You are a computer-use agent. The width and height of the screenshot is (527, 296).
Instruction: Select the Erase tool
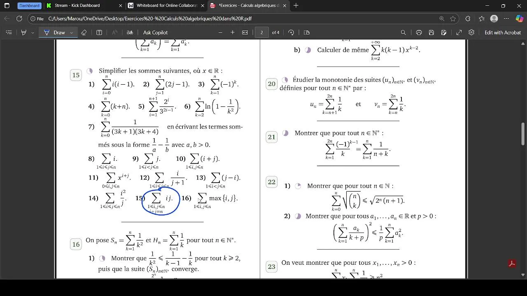click(84, 32)
